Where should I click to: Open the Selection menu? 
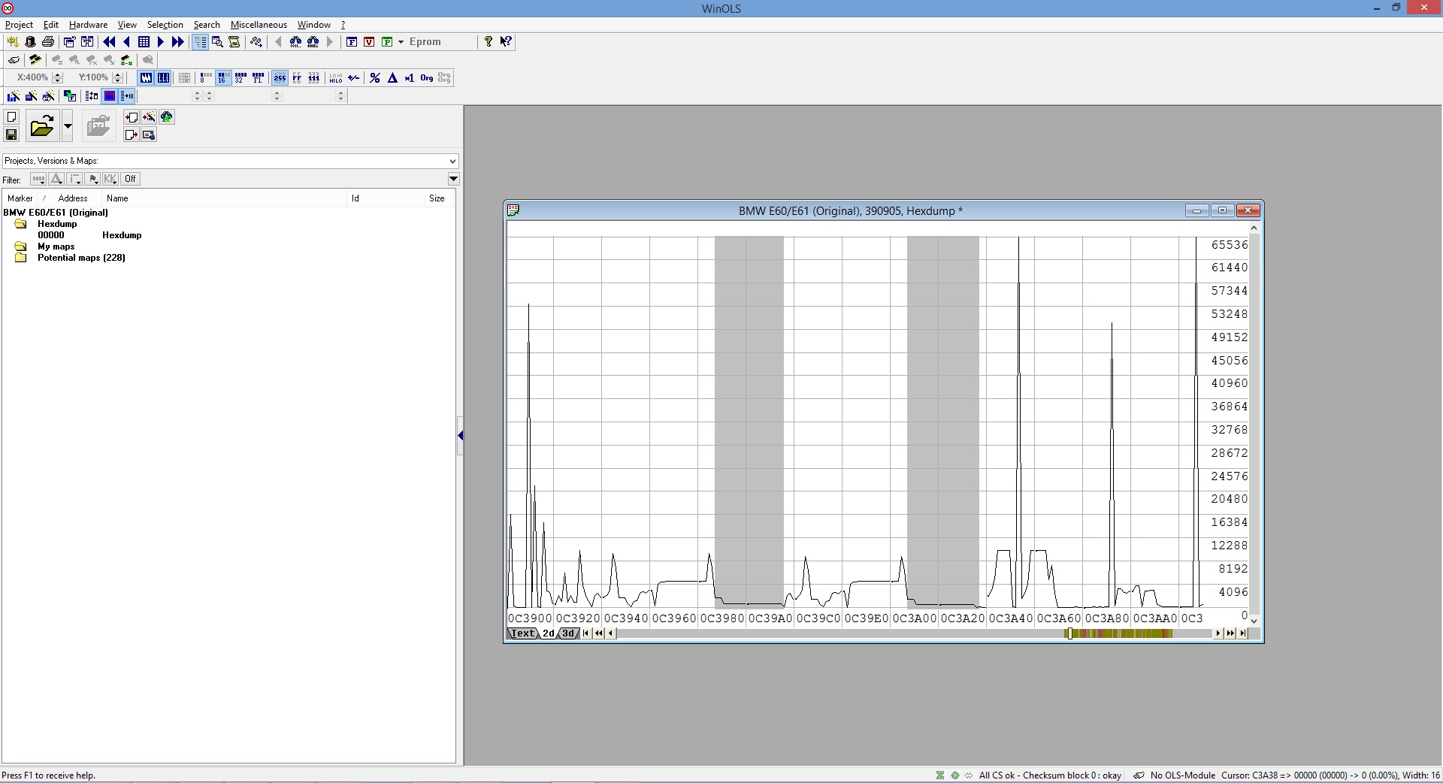click(165, 25)
